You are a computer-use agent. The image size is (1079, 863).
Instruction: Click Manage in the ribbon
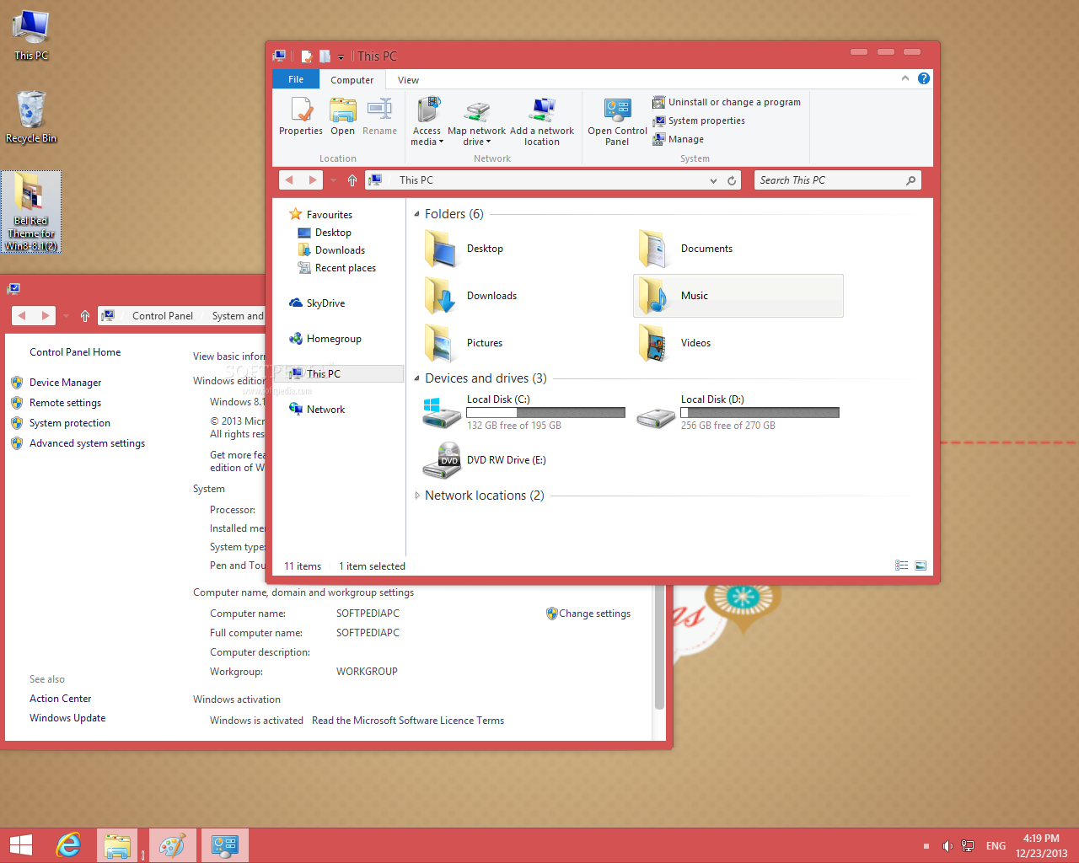tap(678, 139)
